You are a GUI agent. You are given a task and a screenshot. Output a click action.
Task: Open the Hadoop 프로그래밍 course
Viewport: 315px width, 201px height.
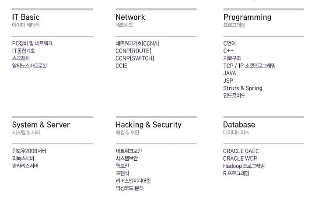click(x=244, y=166)
